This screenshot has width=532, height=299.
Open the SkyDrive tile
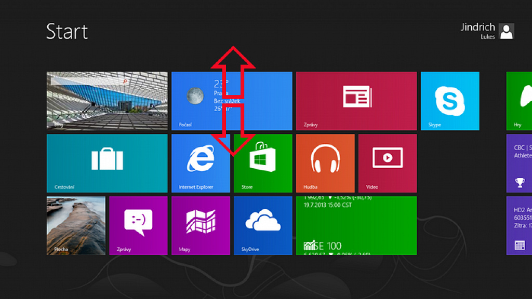(263, 225)
